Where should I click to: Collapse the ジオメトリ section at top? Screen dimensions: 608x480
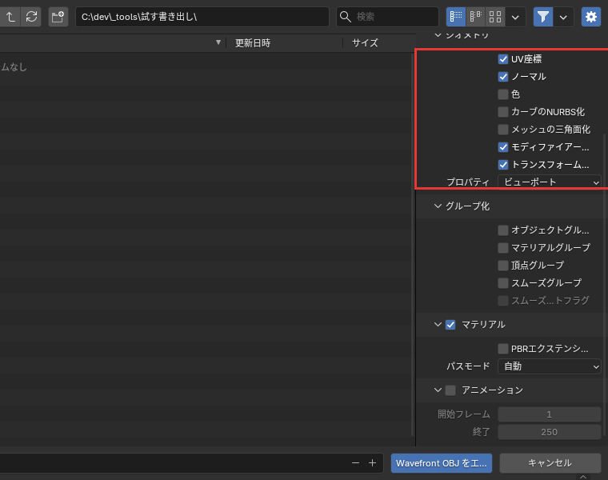coord(438,35)
